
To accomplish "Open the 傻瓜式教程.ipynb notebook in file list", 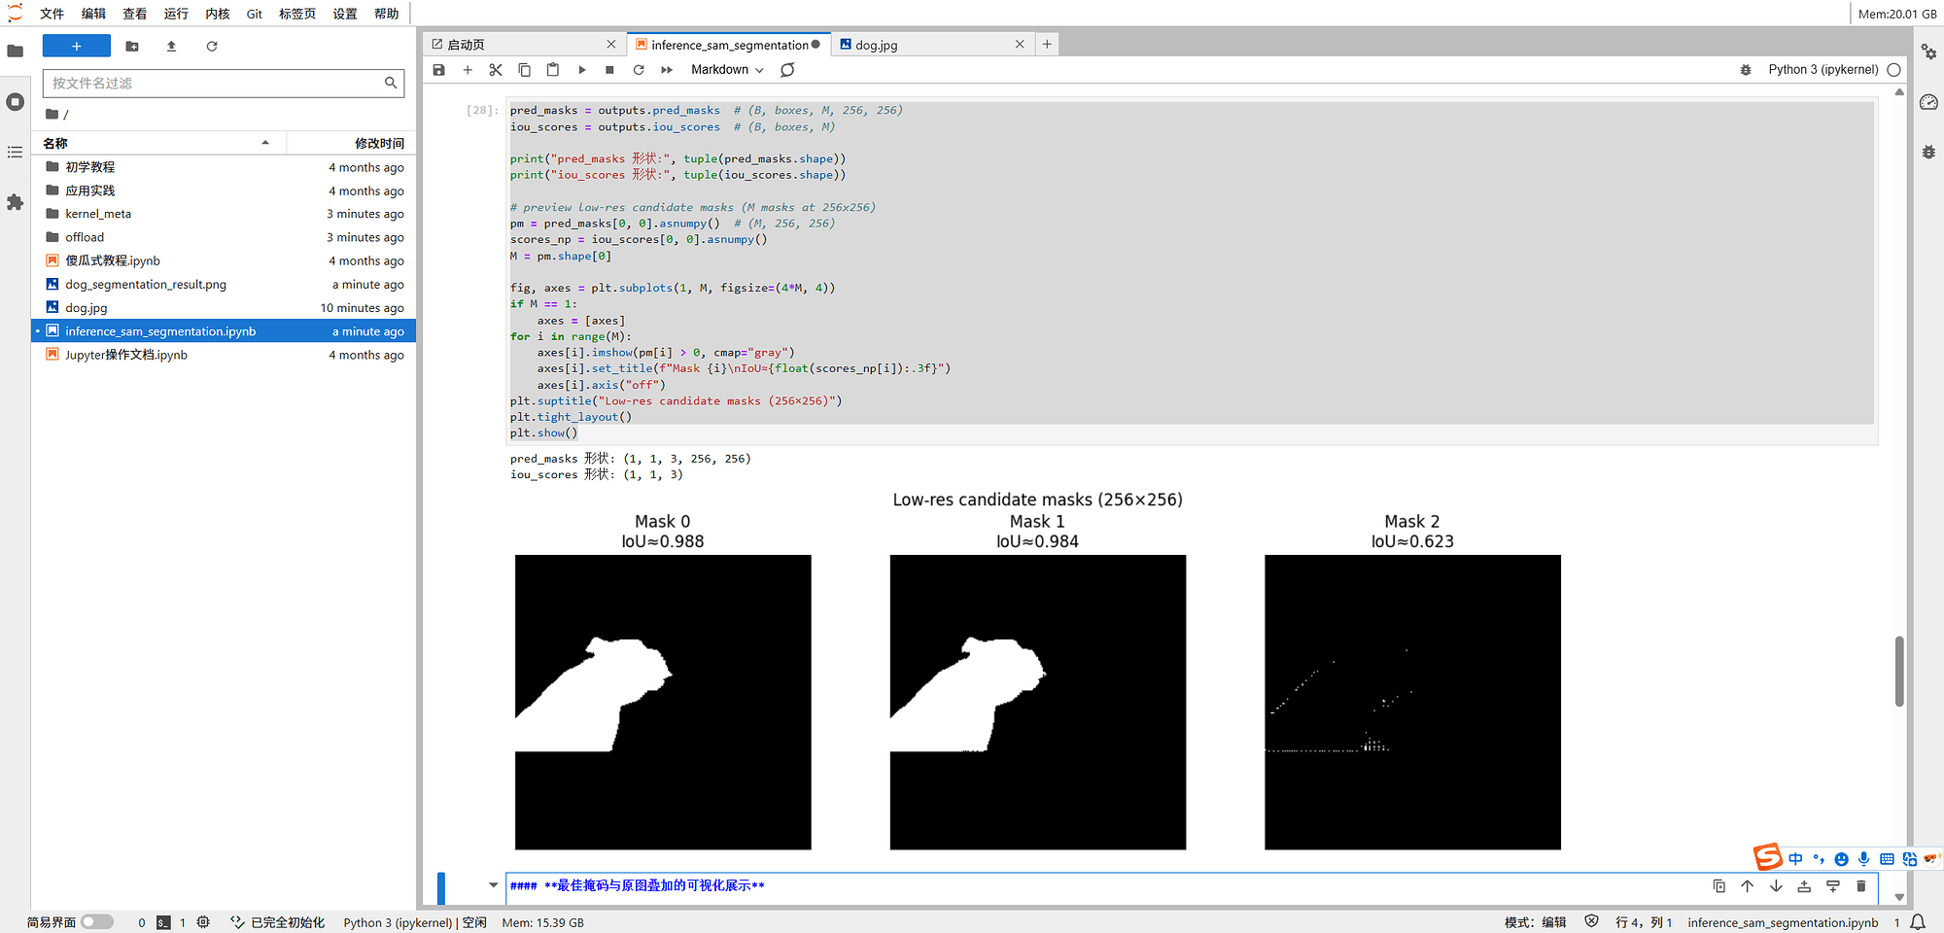I will pyautogui.click(x=113, y=260).
